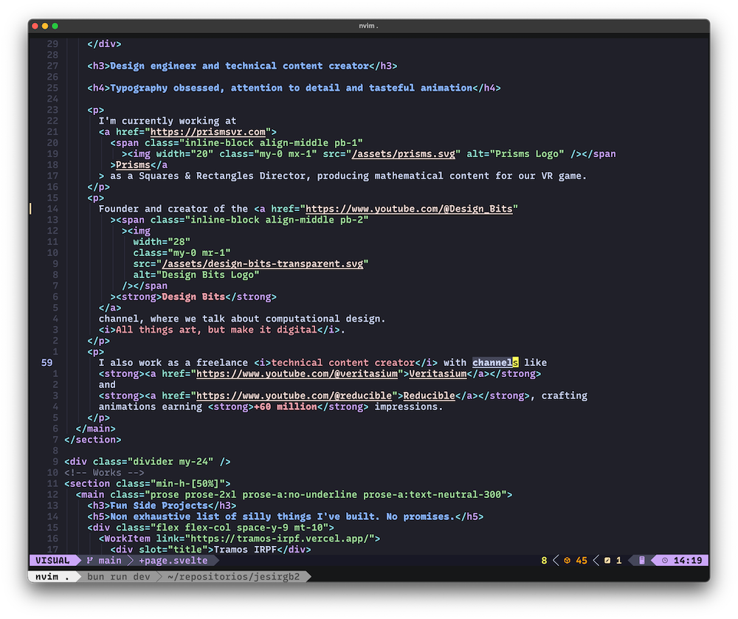The width and height of the screenshot is (738, 619).
Task: Click the 'Tramos IRPF' title text
Action: [245, 550]
